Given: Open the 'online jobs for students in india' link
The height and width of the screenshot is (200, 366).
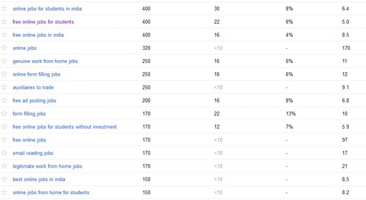Looking at the screenshot, I should point(47,9).
